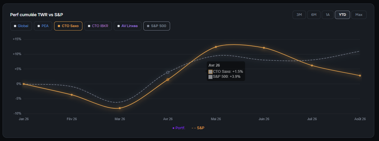
Task: Disable the CTO Saxo series chip
Action: pos(68,26)
